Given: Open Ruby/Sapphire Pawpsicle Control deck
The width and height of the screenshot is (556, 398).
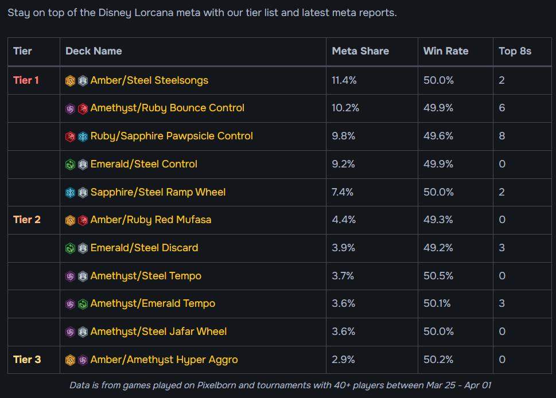Looking at the screenshot, I should click(x=172, y=136).
